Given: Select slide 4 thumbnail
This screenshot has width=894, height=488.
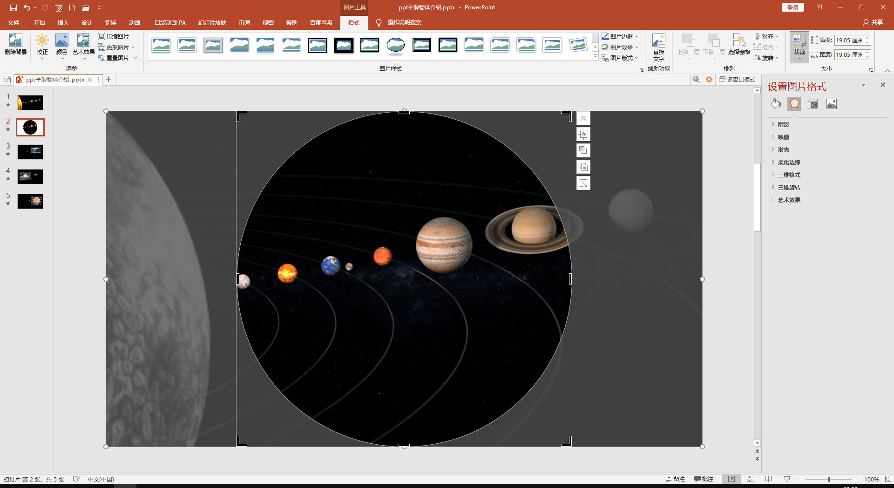Looking at the screenshot, I should (x=30, y=176).
